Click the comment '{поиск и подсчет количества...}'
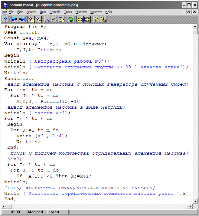 tap(98, 153)
